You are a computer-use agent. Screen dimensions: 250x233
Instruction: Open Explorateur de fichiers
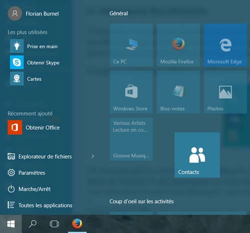pos(39,156)
